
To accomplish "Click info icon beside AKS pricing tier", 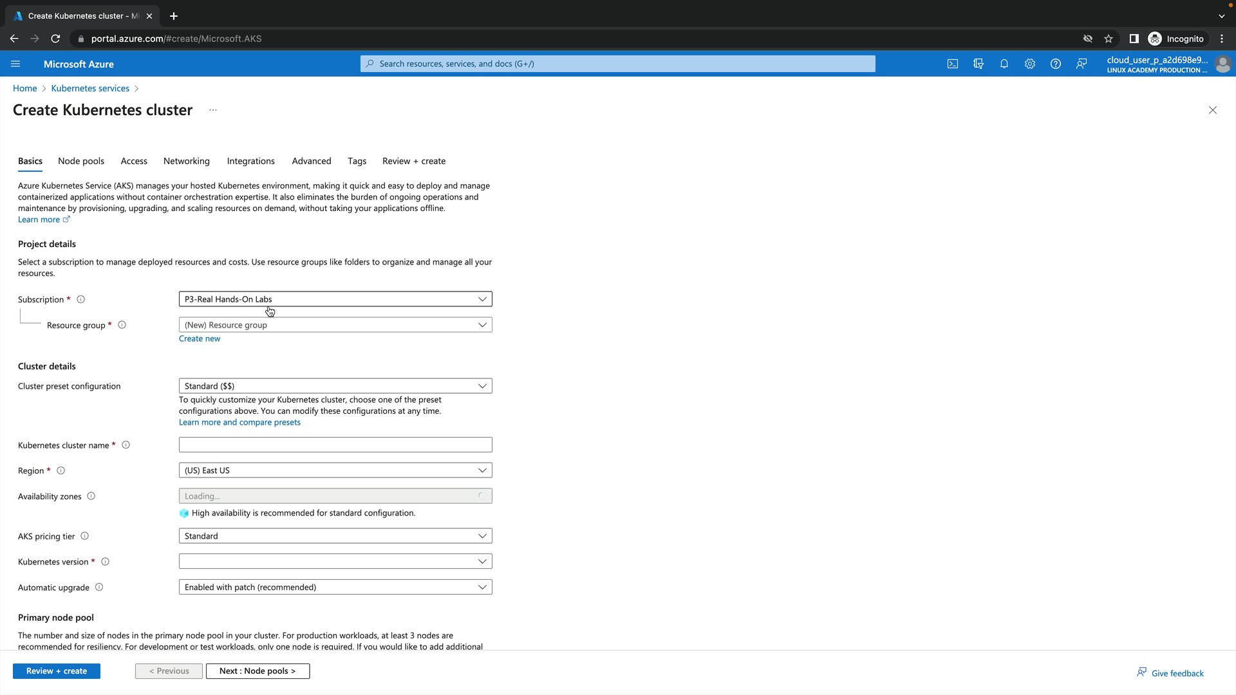I will [x=84, y=536].
